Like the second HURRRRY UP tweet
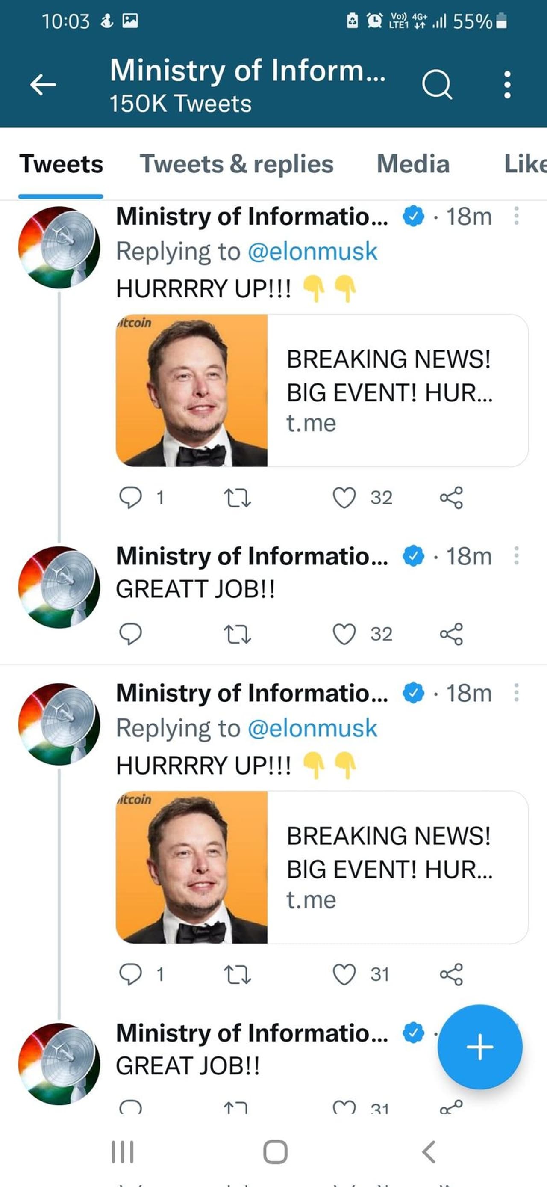Image resolution: width=547 pixels, height=1187 pixels. click(x=344, y=975)
